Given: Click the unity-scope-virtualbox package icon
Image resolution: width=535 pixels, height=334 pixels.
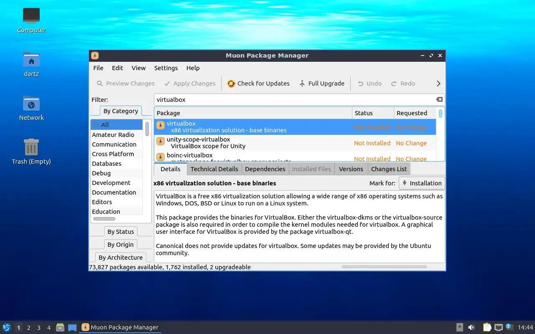Looking at the screenshot, I should pyautogui.click(x=160, y=141).
